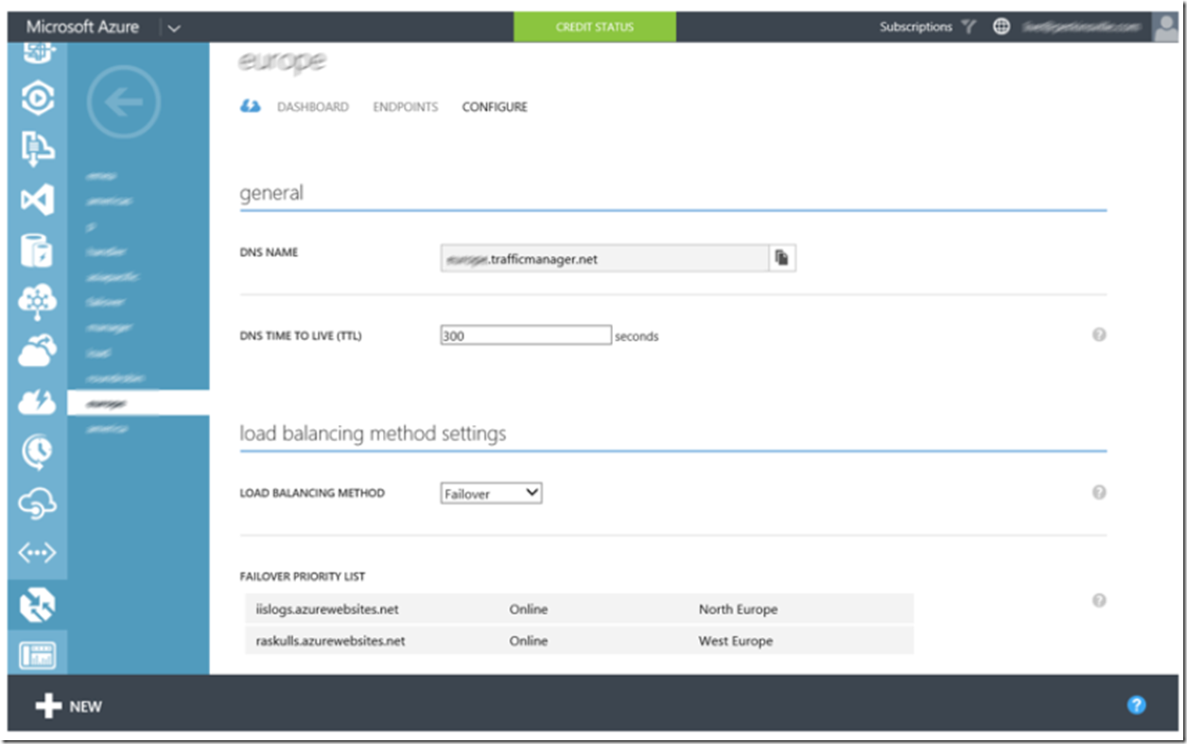This screenshot has width=1187, height=744.
Task: Switch to the DASHBOARD tab
Action: click(x=312, y=107)
